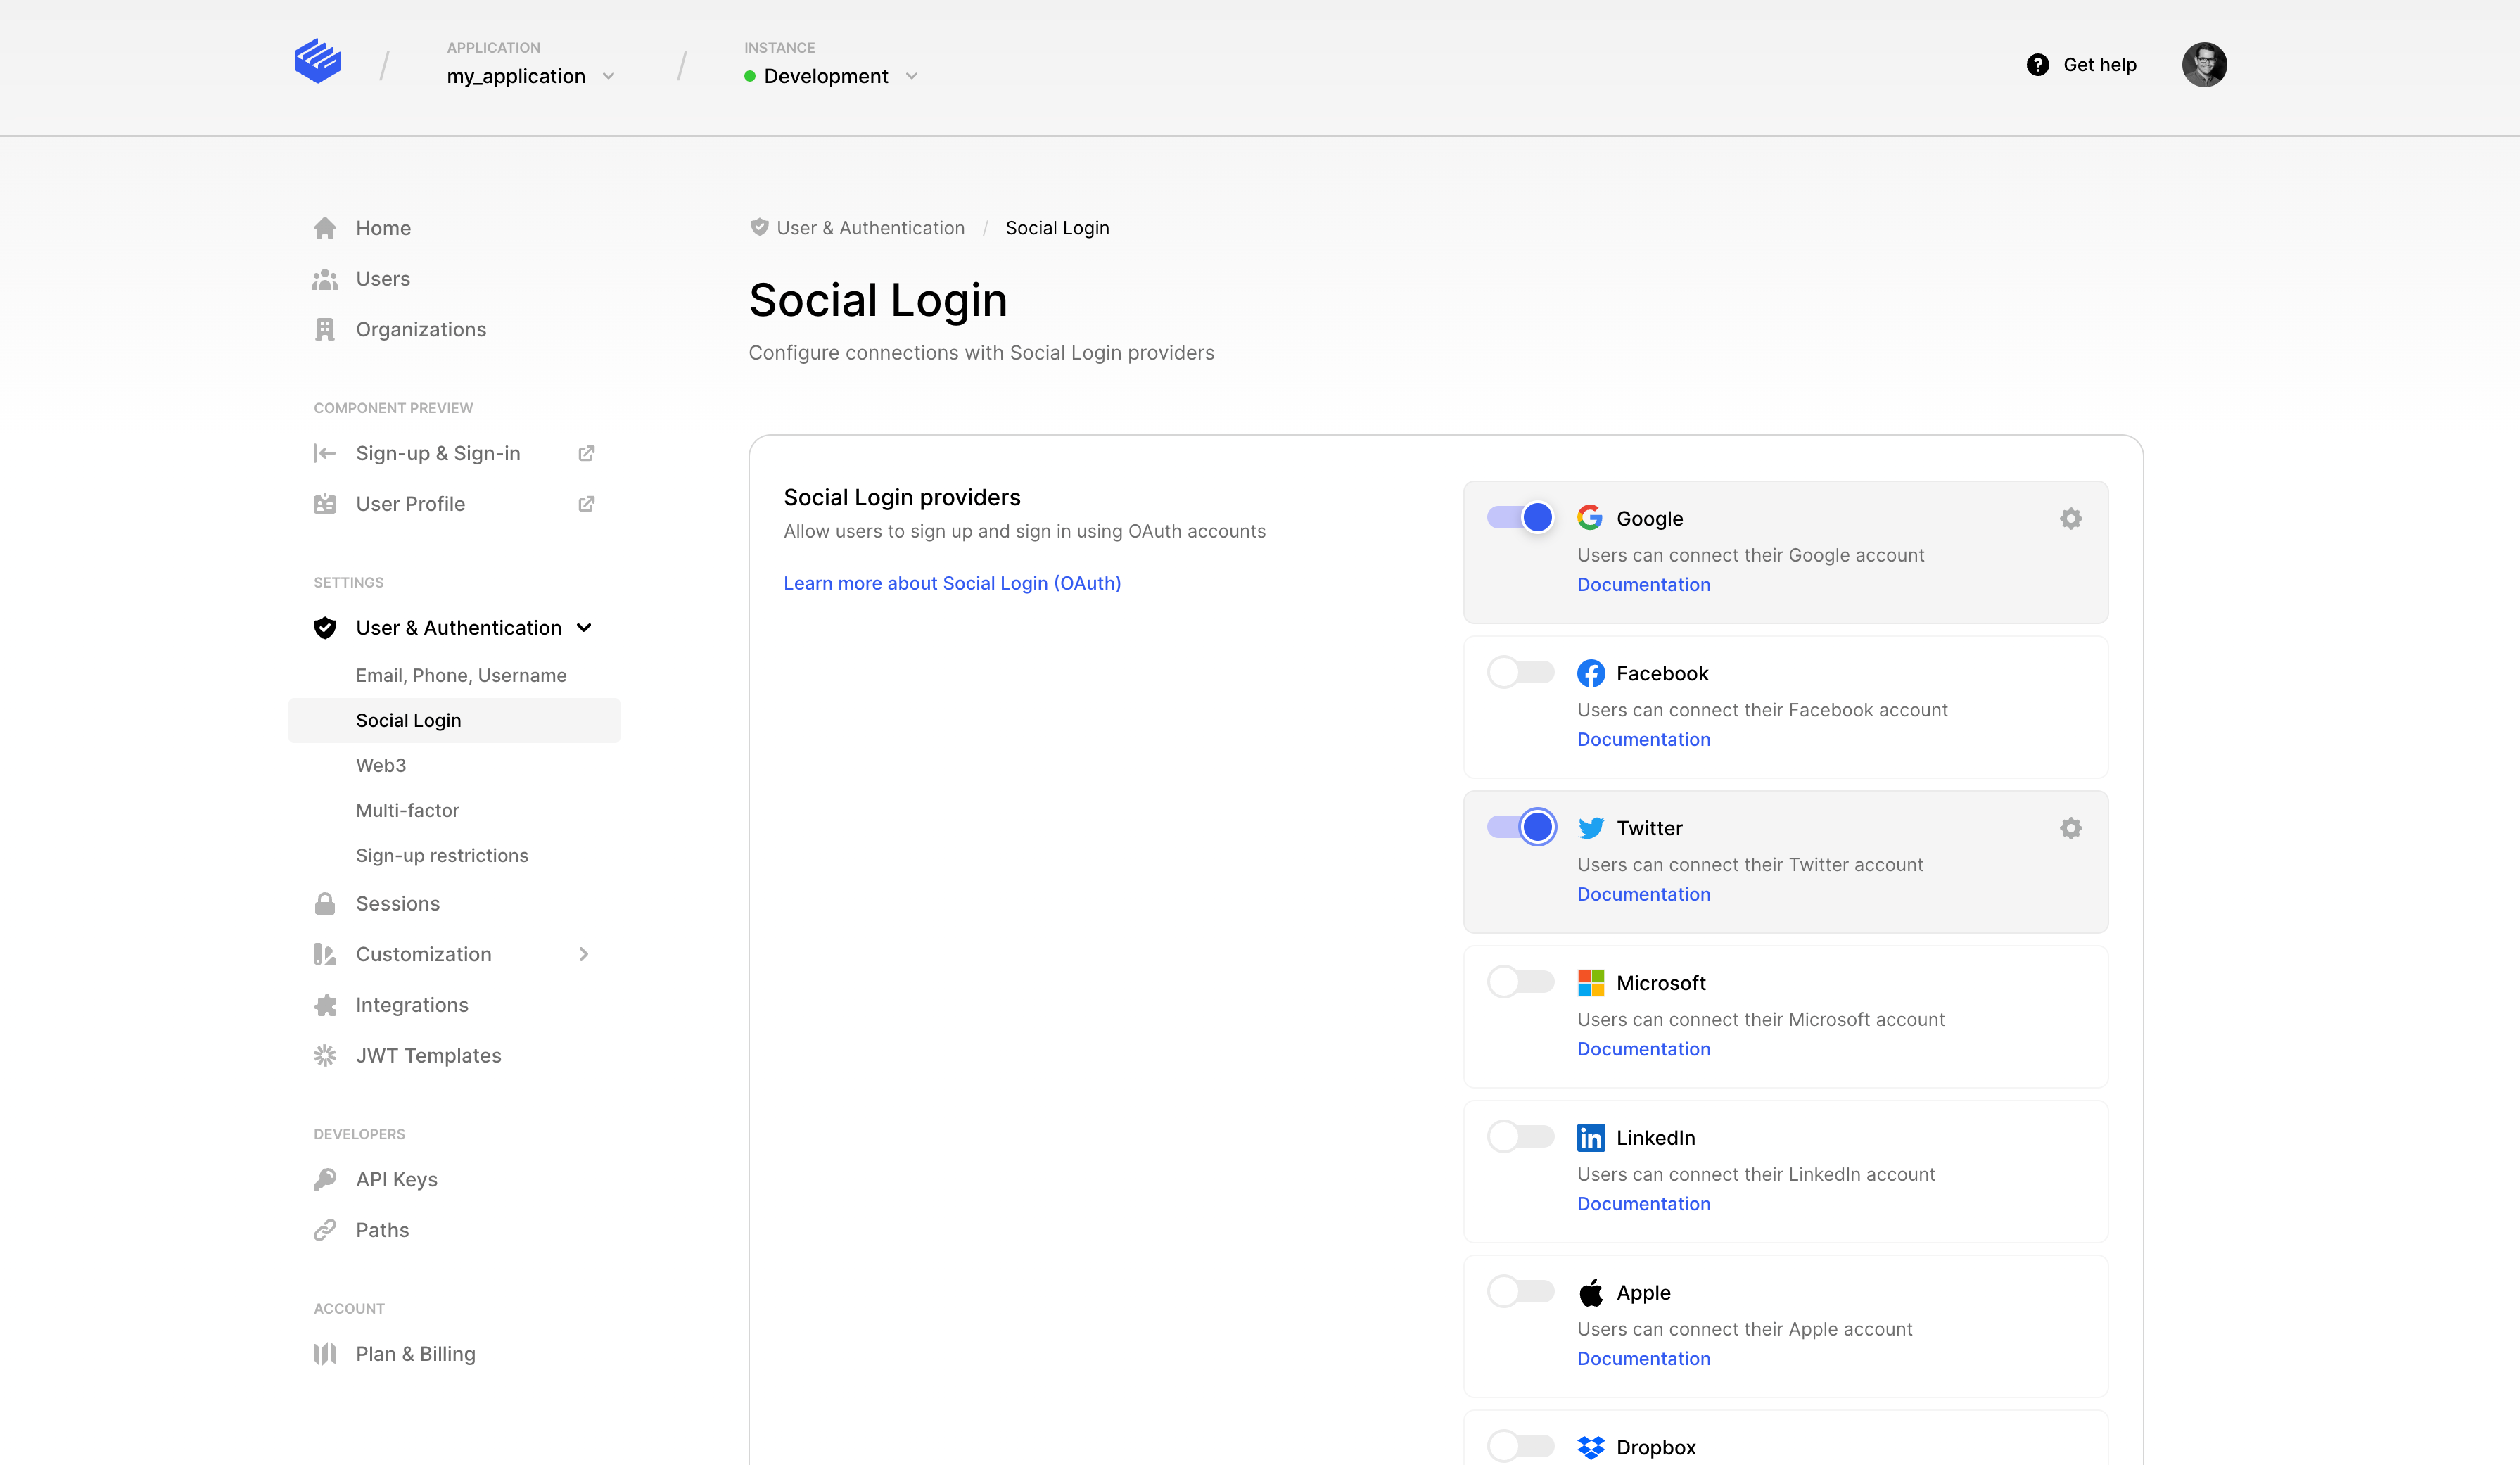Open the Development instance dropdown
The height and width of the screenshot is (1465, 2520).
pos(830,76)
